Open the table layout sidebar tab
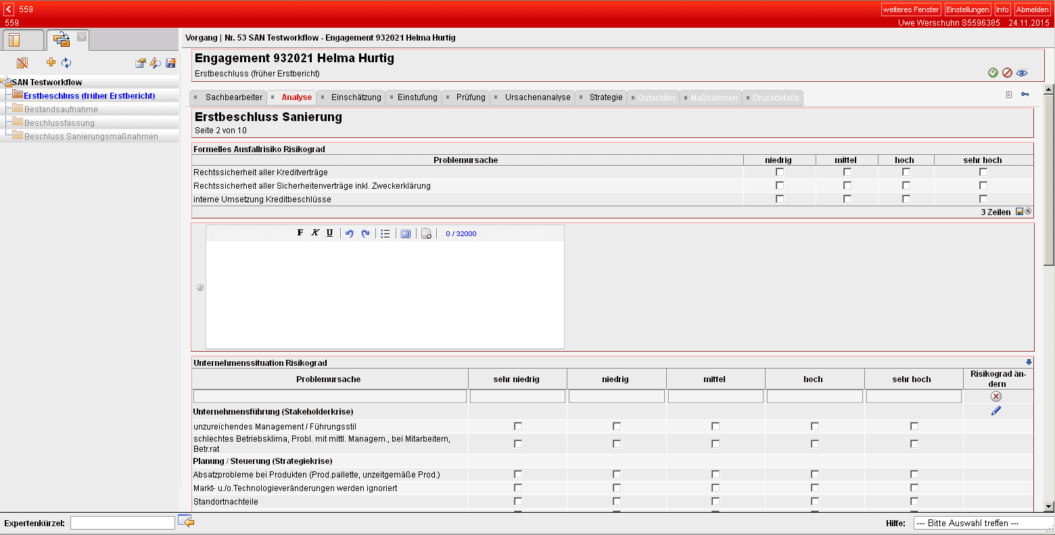Image resolution: width=1055 pixels, height=535 pixels. pyautogui.click(x=22, y=40)
